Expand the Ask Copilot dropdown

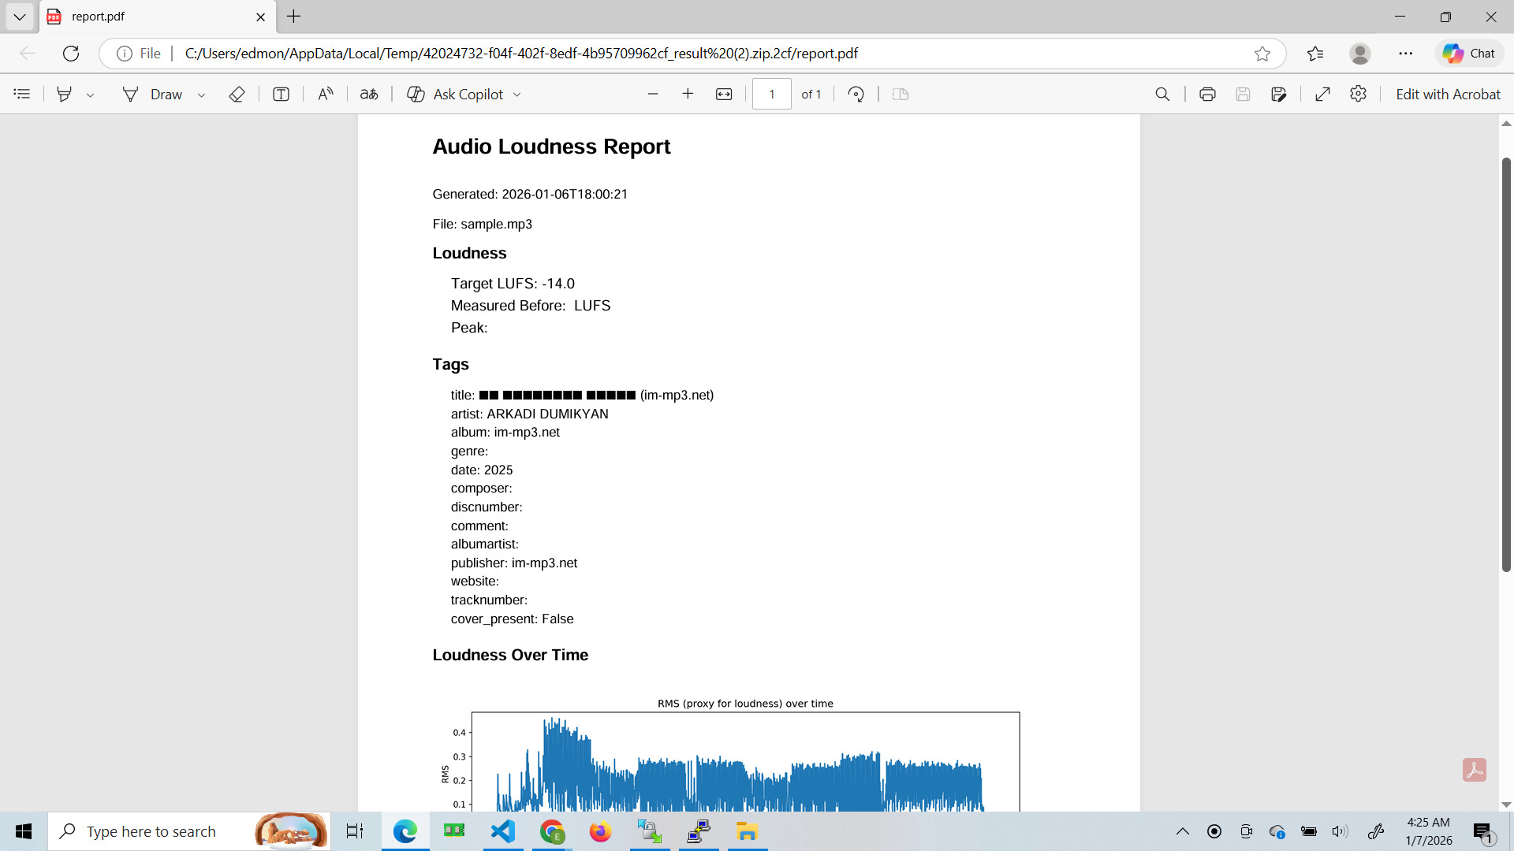tap(517, 94)
